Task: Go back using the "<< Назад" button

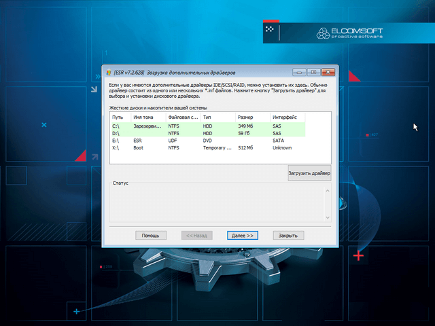Action: (x=197, y=235)
